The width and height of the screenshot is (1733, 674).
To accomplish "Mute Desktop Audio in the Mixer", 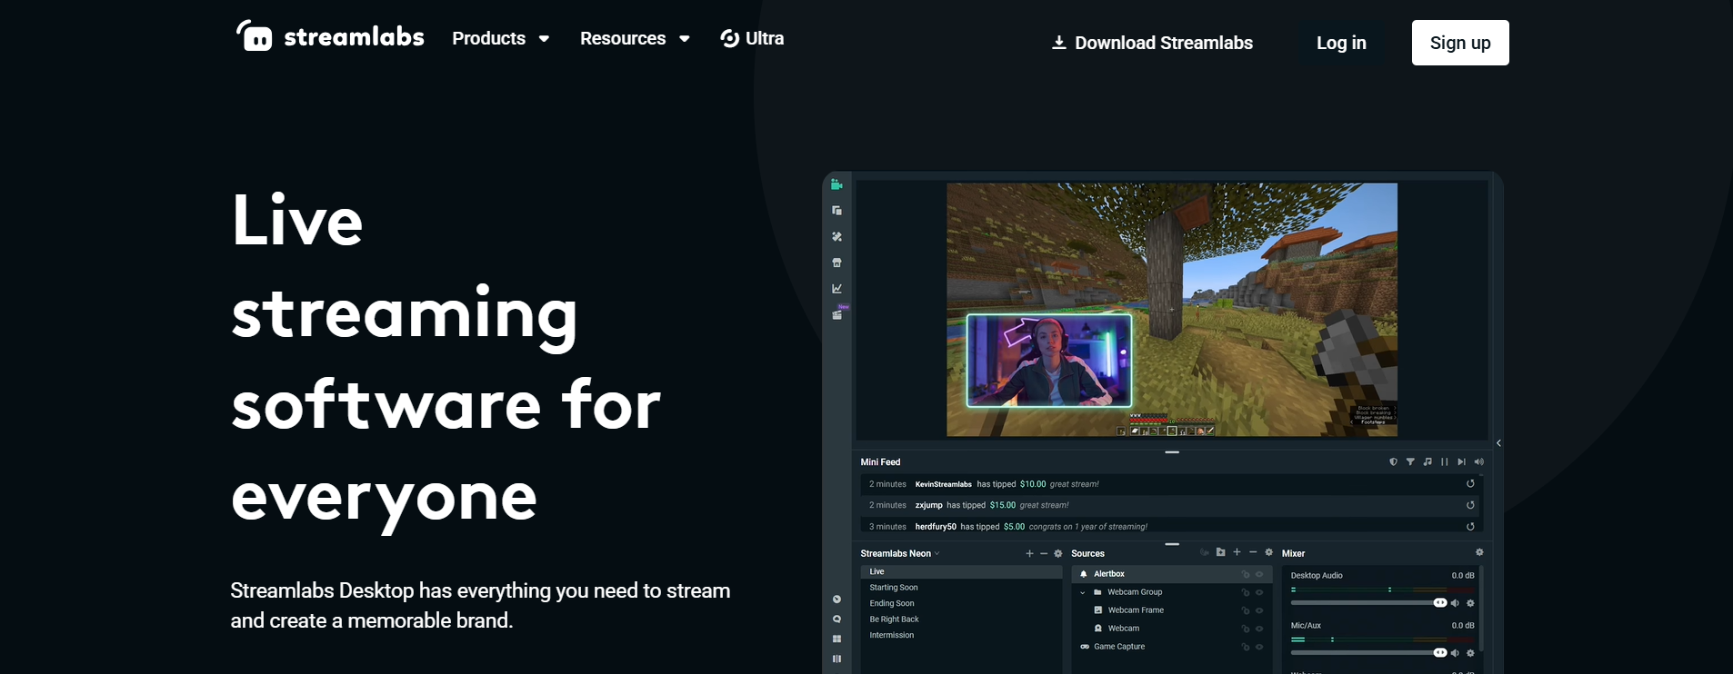I will coord(1455,603).
